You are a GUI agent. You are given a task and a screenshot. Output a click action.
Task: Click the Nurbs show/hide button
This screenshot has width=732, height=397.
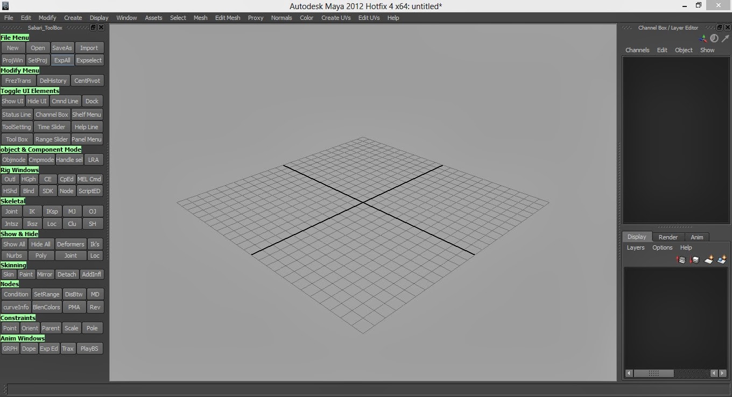tap(15, 256)
